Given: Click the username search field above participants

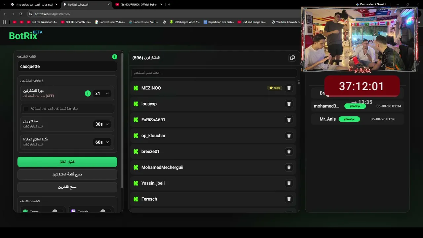Looking at the screenshot, I should (214, 73).
